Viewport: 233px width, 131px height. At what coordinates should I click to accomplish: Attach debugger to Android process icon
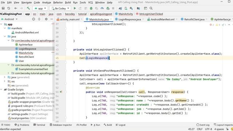coord(108,8)
